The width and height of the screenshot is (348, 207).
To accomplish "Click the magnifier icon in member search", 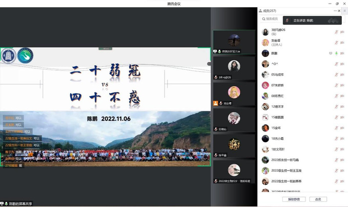I will point(263,19).
